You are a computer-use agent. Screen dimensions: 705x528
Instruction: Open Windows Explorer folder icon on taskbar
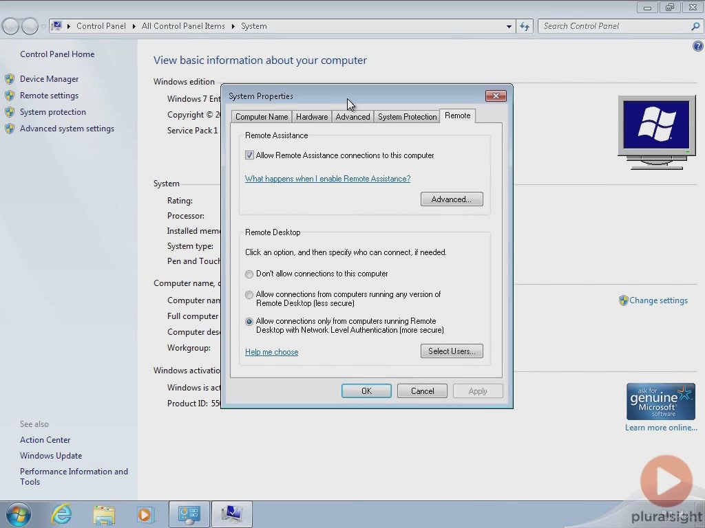tap(104, 514)
